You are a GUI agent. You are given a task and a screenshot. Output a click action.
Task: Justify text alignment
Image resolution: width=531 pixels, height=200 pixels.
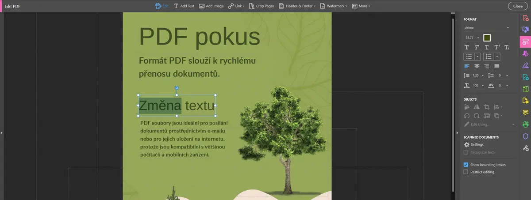[497, 66]
